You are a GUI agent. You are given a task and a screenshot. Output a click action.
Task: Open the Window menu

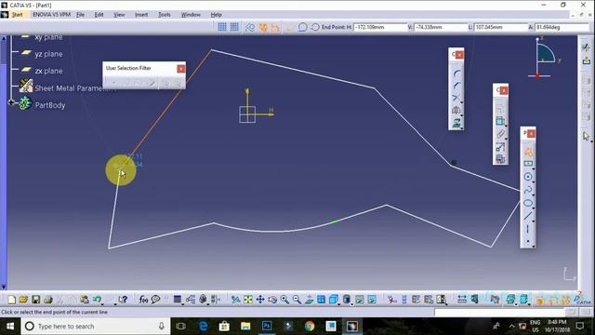[x=191, y=15]
